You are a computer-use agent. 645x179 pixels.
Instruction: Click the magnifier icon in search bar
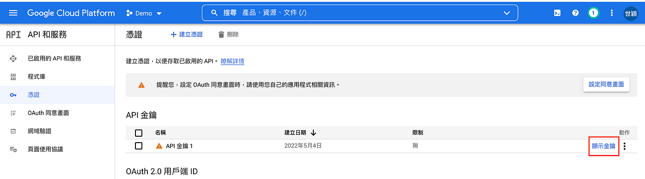click(x=214, y=13)
